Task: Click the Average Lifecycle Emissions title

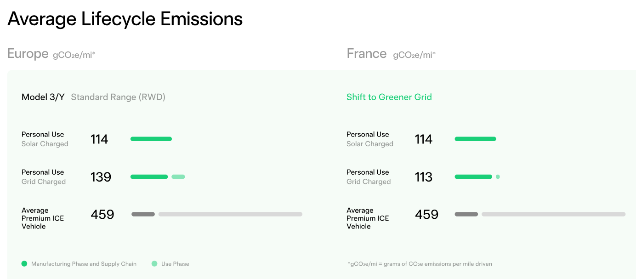Action: 125,19
